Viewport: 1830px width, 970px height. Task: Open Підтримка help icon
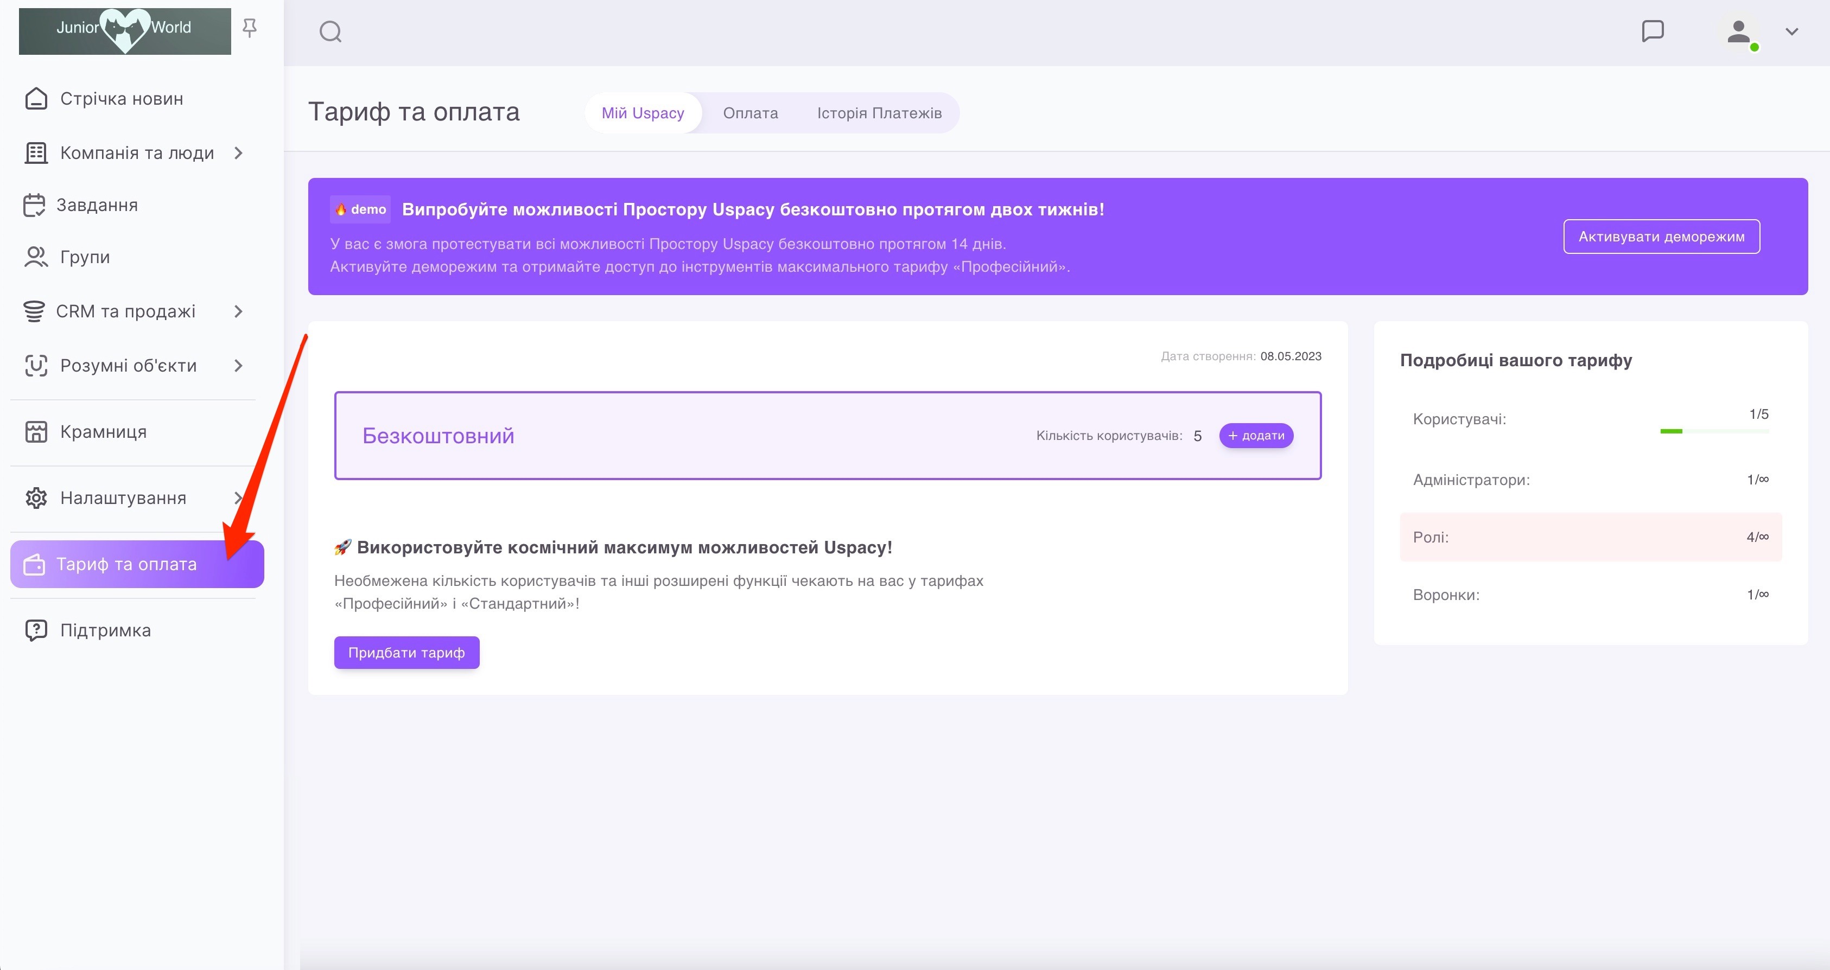[35, 630]
